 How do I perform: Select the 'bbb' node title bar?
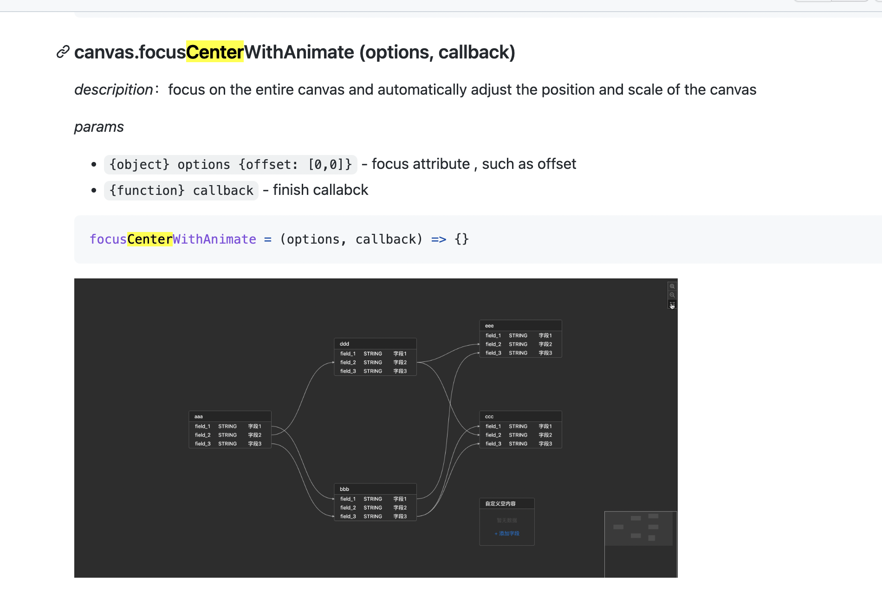[375, 489]
